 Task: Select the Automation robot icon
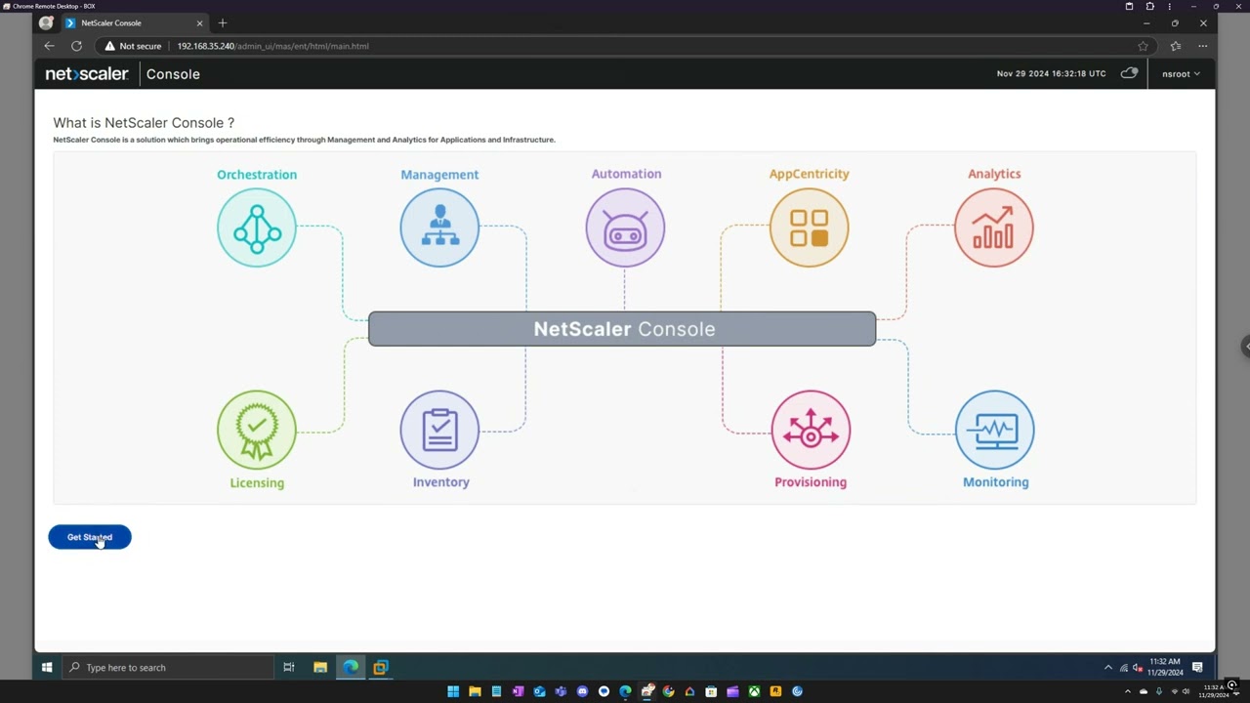coord(625,227)
